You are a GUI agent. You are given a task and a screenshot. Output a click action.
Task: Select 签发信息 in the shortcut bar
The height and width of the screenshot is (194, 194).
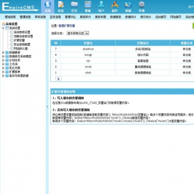[55, 17]
